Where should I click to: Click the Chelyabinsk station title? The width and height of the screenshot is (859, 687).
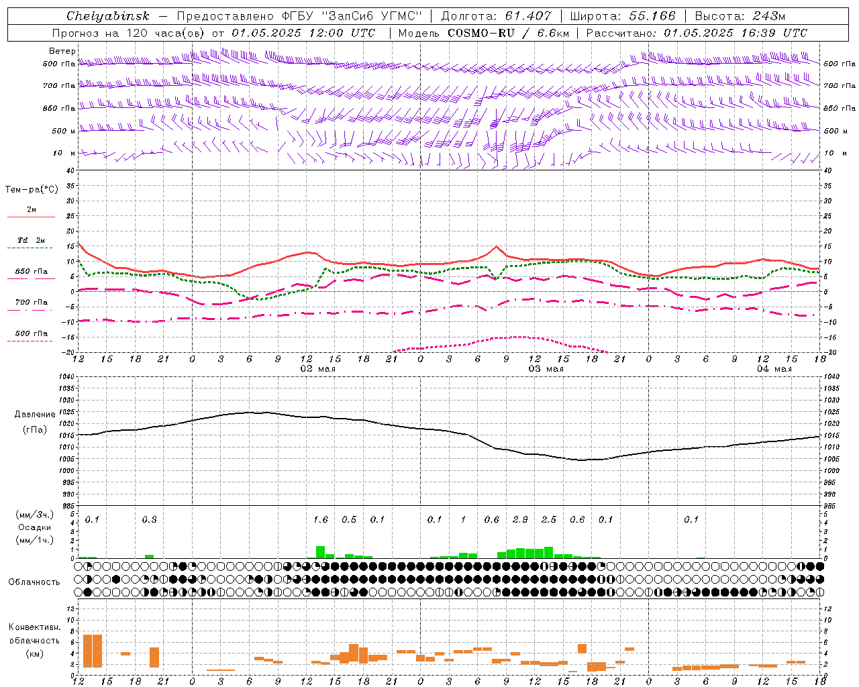pos(108,16)
